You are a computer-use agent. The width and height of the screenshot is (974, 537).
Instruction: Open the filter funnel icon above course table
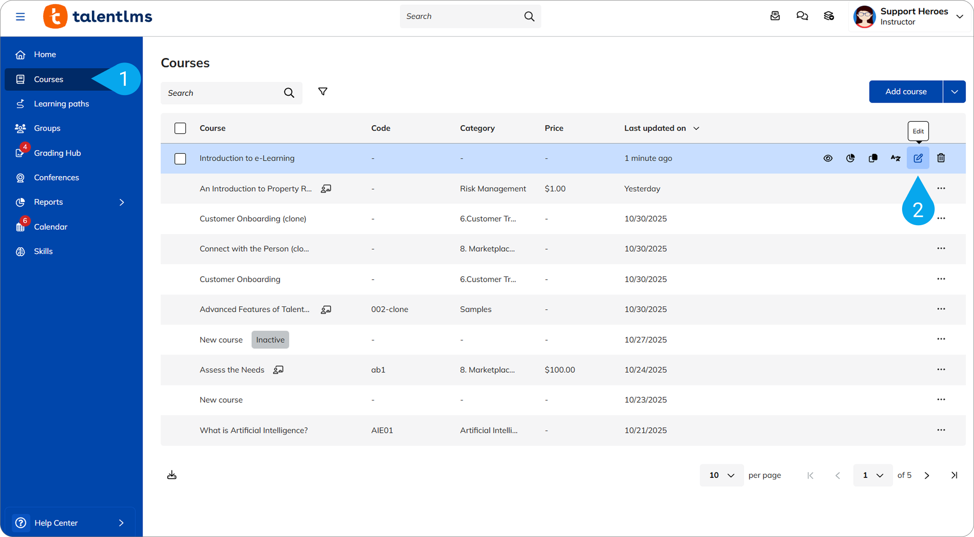(322, 92)
